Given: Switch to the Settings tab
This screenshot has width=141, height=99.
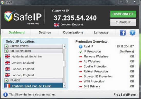Looking at the screenshot, I should click(x=45, y=32).
